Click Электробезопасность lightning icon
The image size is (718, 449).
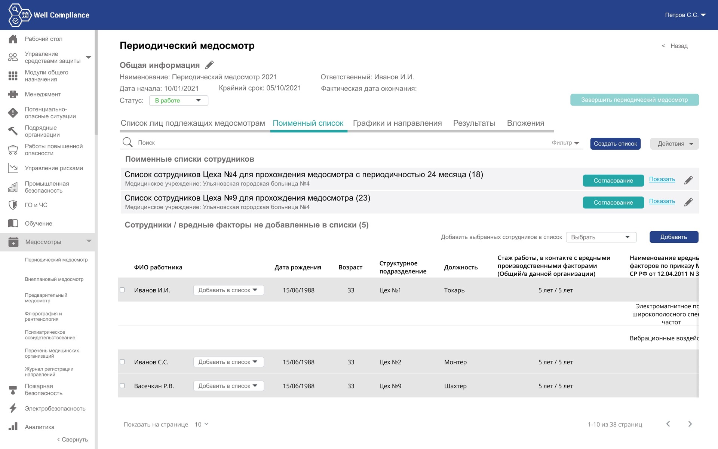coord(13,408)
